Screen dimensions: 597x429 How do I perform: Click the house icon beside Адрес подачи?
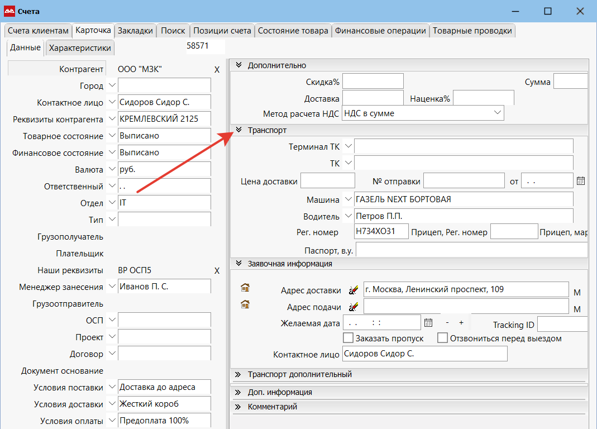click(x=245, y=304)
